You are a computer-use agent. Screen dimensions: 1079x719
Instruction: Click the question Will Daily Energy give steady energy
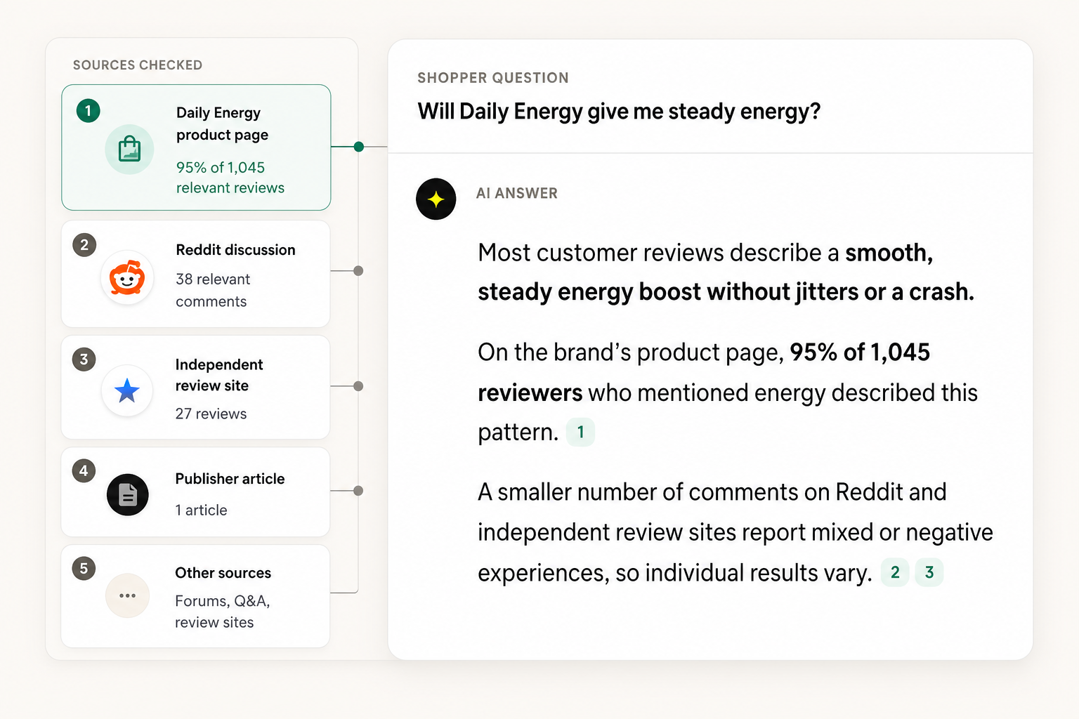[x=619, y=112]
